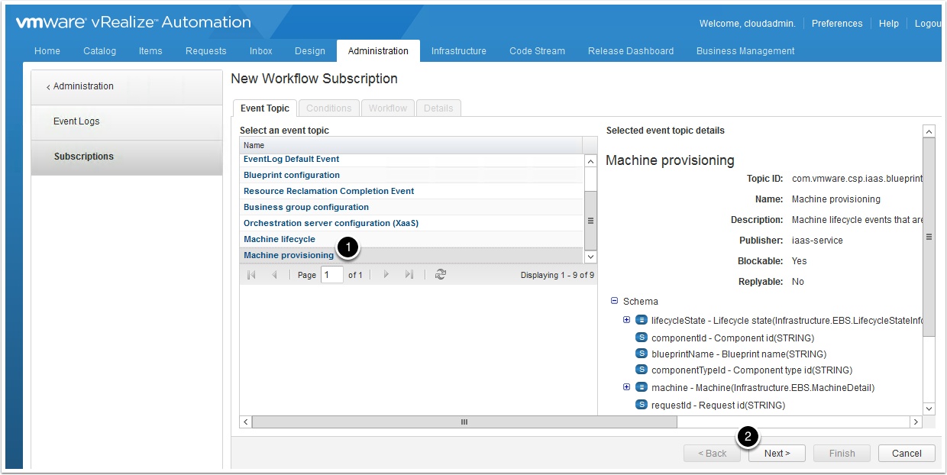The width and height of the screenshot is (947, 475).
Task: Select the EventLog Default Event topic
Action: click(411, 160)
